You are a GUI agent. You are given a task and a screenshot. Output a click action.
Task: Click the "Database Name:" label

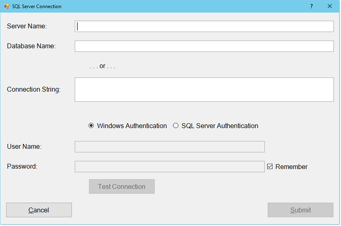point(31,46)
